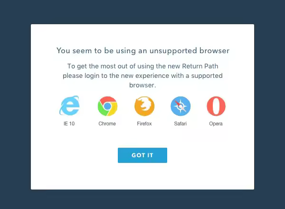Screen dimensions: 285x209
Task: Click the word 'You' starting the heading
Action: [x=63, y=50]
